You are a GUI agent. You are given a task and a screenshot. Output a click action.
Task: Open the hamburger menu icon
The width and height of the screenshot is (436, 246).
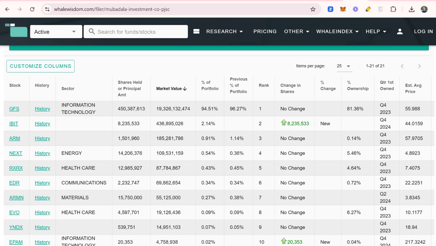coord(196,32)
